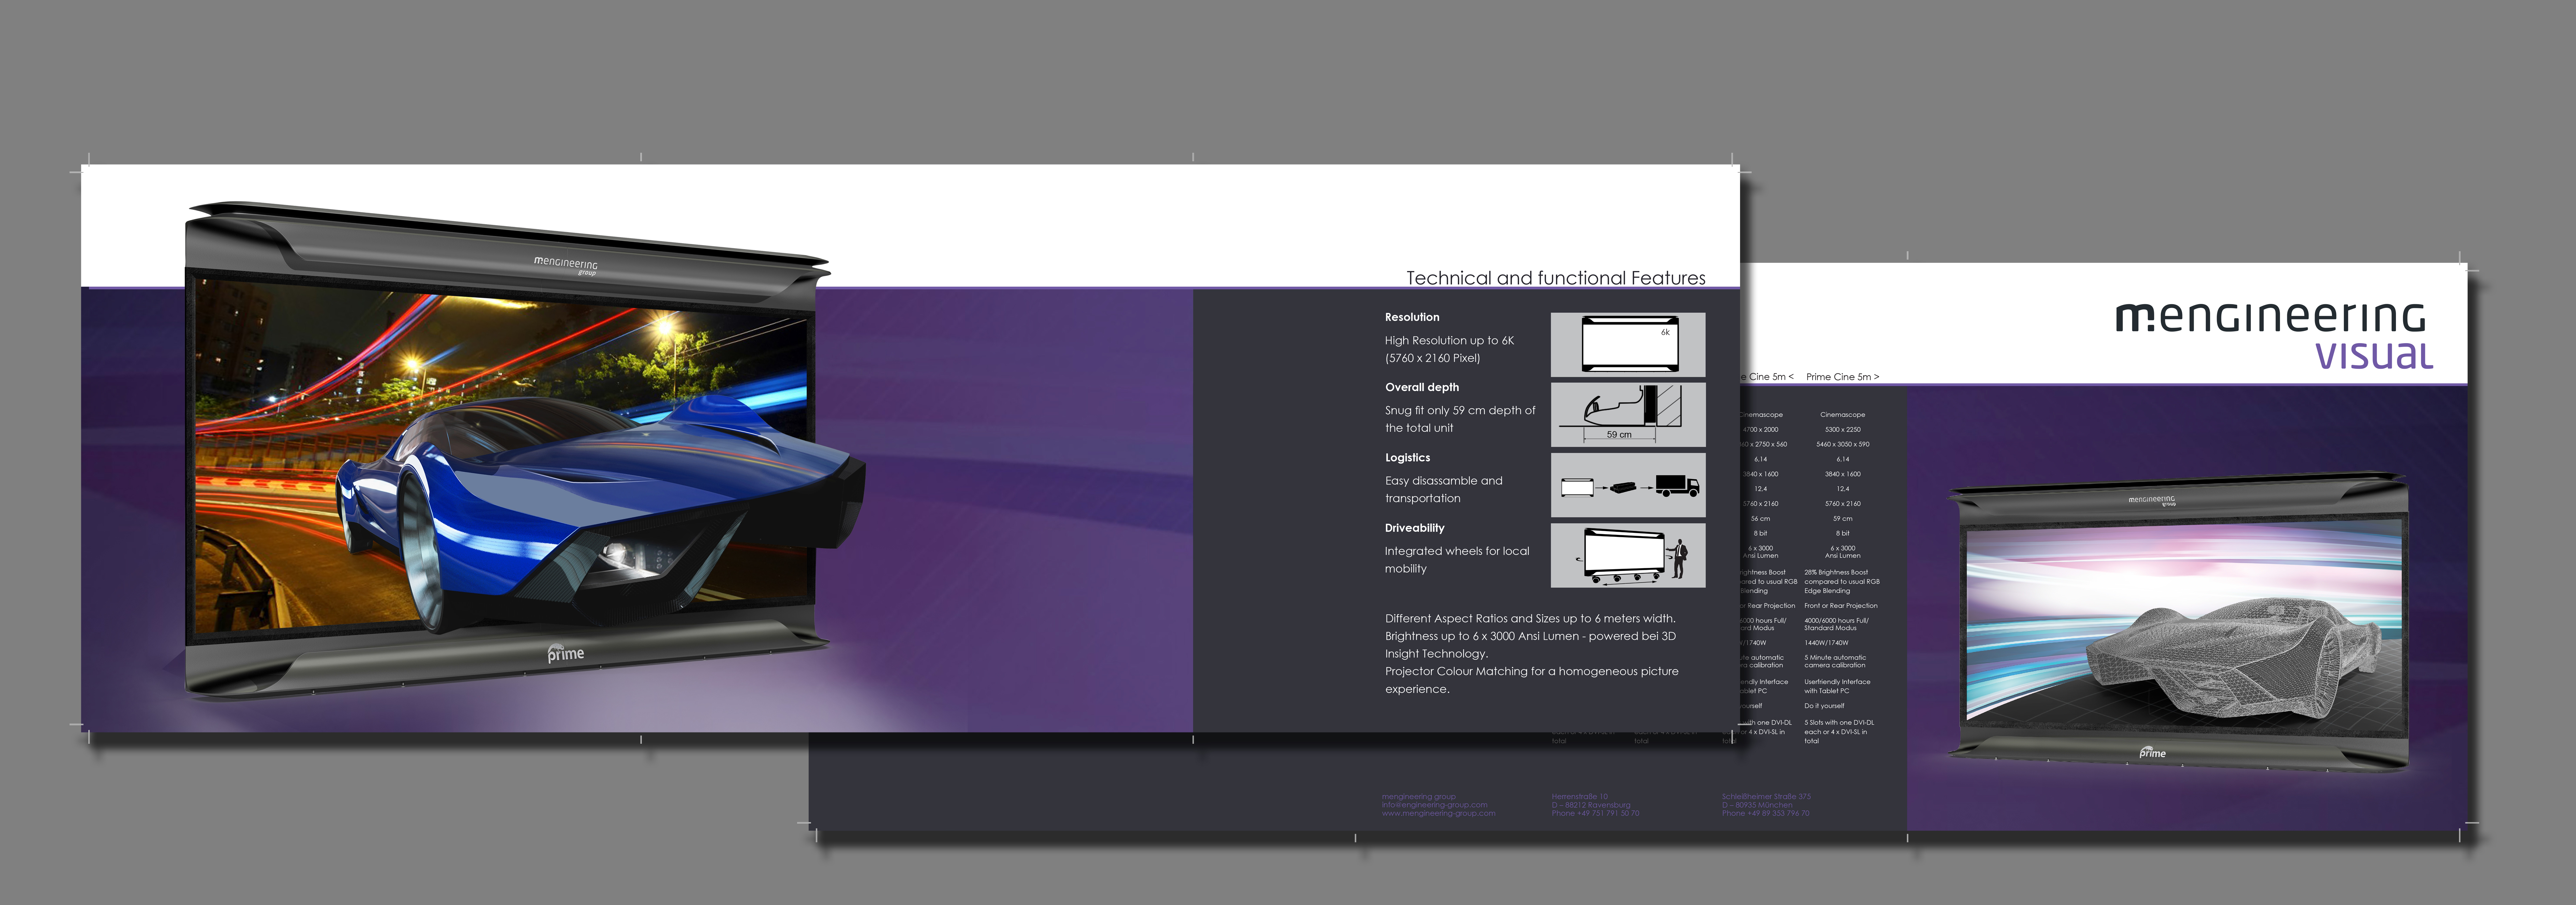Viewport: 2576px width, 905px height.
Task: Click the 'Prime Cine 5m >' column header
Action: (x=1842, y=377)
